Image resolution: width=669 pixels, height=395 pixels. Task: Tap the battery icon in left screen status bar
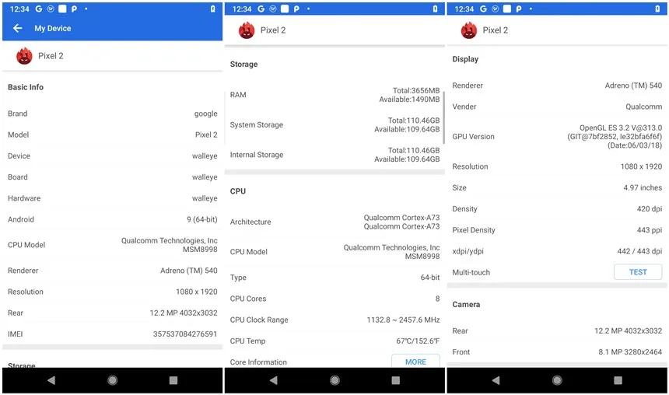point(213,9)
